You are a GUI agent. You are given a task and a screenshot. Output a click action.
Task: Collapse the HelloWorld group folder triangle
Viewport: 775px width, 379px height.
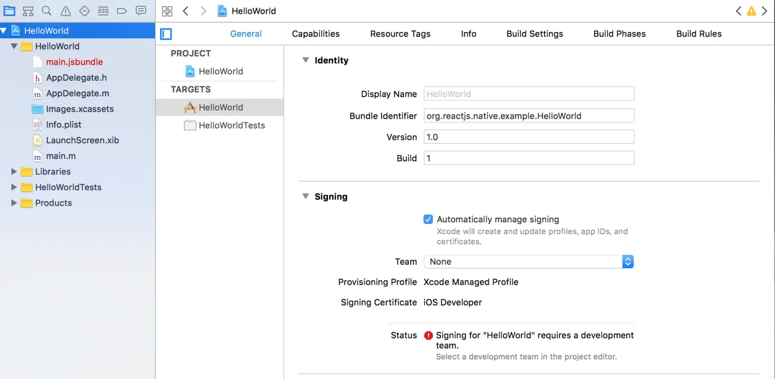[14, 46]
